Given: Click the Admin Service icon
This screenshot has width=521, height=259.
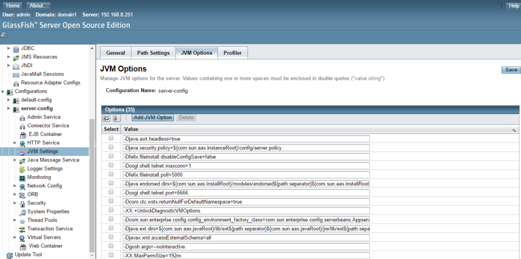Looking at the screenshot, I should point(22,118).
